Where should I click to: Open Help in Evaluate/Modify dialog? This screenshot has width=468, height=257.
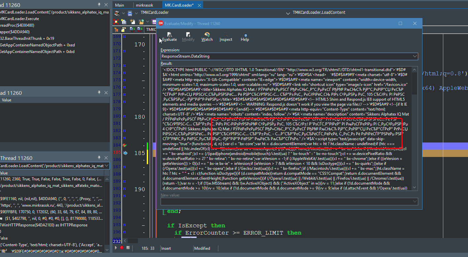(x=245, y=37)
